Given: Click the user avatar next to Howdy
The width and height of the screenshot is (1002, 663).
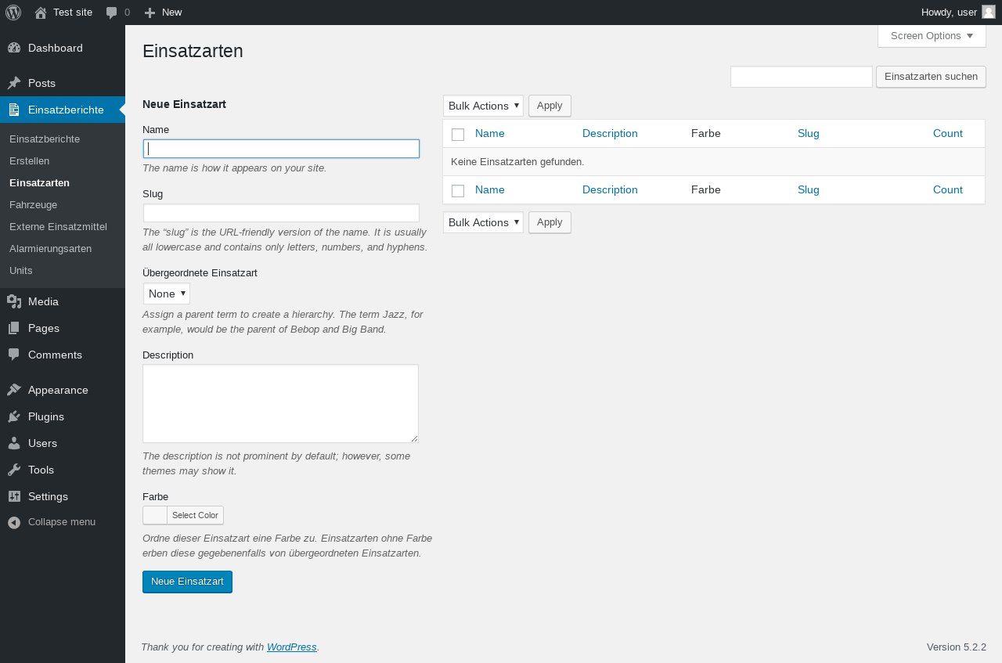Looking at the screenshot, I should [989, 12].
